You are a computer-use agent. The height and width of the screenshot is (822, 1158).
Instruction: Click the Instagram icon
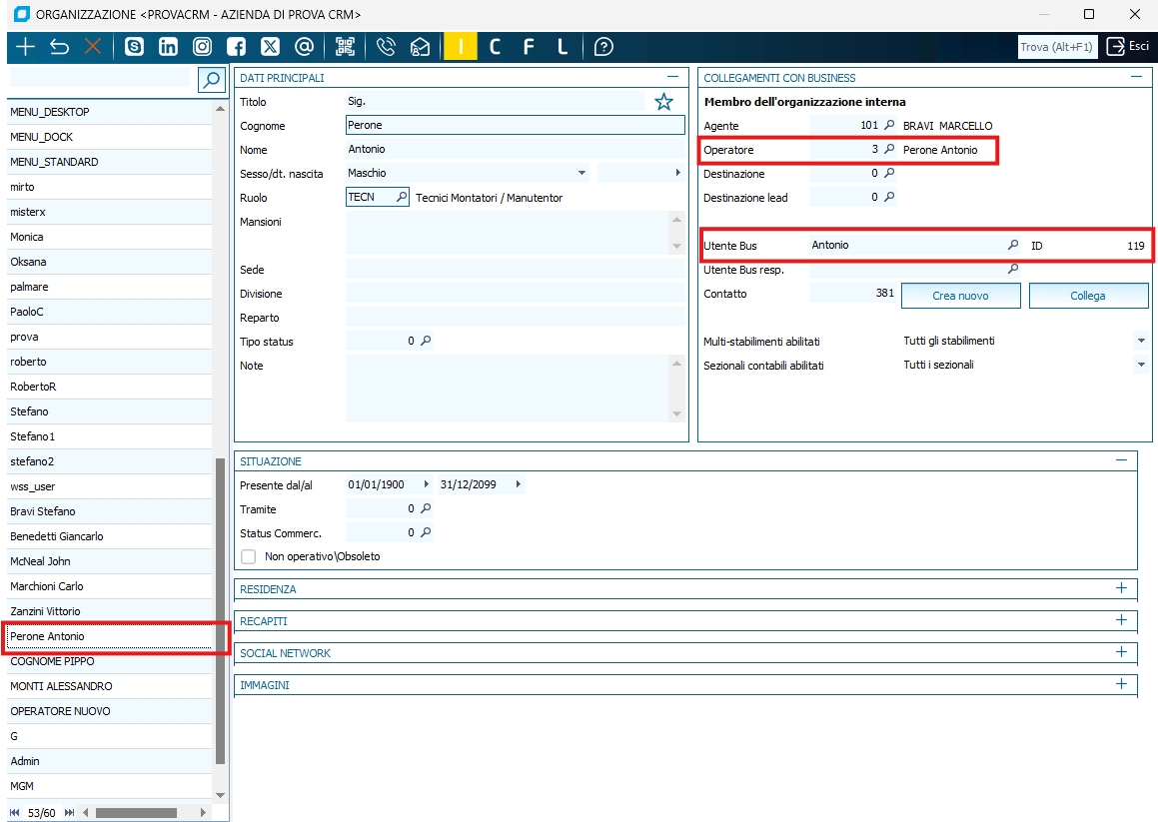tap(202, 47)
